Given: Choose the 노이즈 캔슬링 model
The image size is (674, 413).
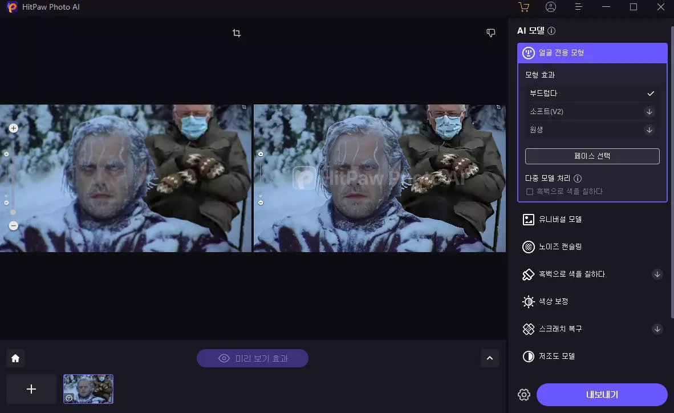Looking at the screenshot, I should (x=560, y=247).
